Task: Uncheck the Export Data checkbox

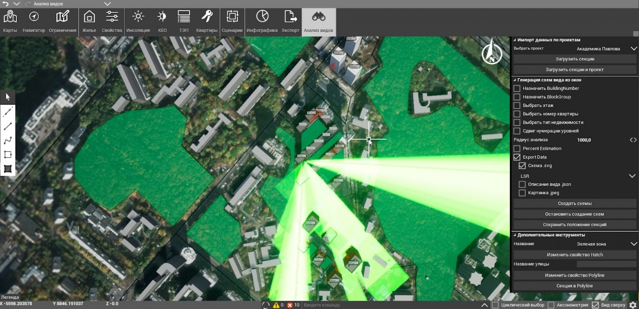Action: tap(517, 157)
